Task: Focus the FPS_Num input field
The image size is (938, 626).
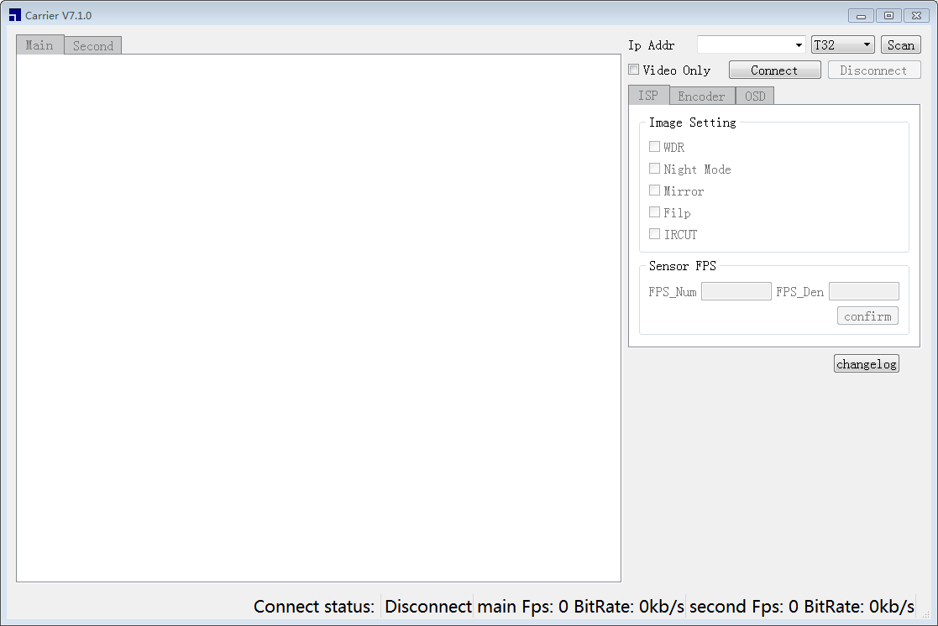Action: click(x=736, y=291)
